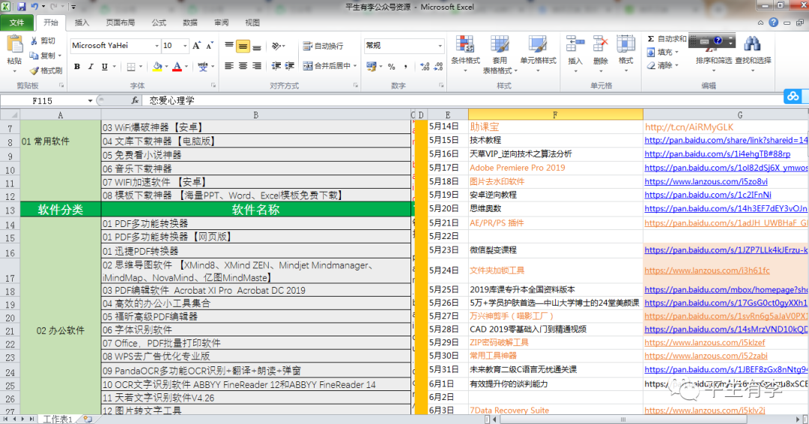This screenshot has width=809, height=424.
Task: Switch to the Formulas (公式) tab
Action: coord(158,22)
